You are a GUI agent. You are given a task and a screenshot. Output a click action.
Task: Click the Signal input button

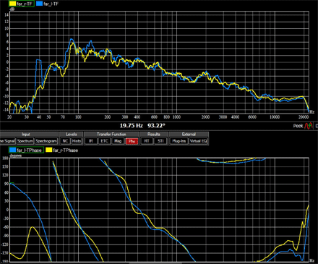[x=7, y=141]
